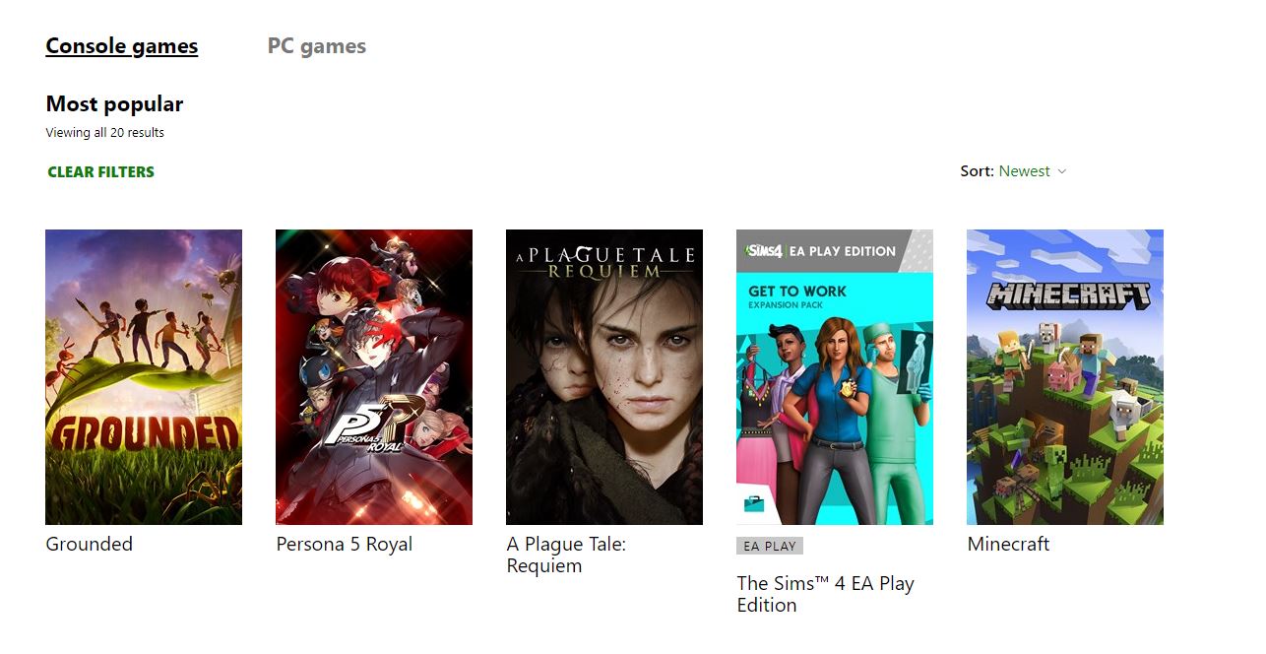Switch to the Console games tab
Screen dimensions: 1266x654
tap(122, 46)
